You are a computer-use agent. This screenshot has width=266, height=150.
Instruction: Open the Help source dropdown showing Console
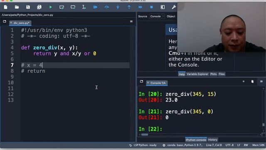(x=157, y=16)
